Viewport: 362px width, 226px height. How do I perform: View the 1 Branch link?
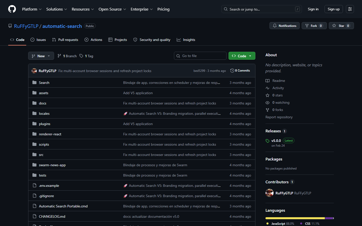[x=67, y=56]
